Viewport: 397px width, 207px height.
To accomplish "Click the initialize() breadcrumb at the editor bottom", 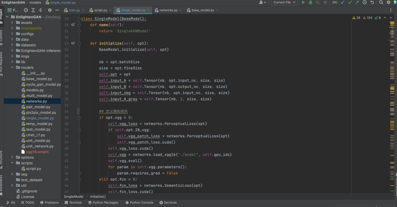I will click(x=98, y=196).
